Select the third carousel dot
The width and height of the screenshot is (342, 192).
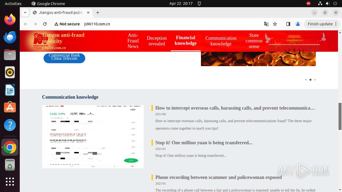pyautogui.click(x=315, y=80)
